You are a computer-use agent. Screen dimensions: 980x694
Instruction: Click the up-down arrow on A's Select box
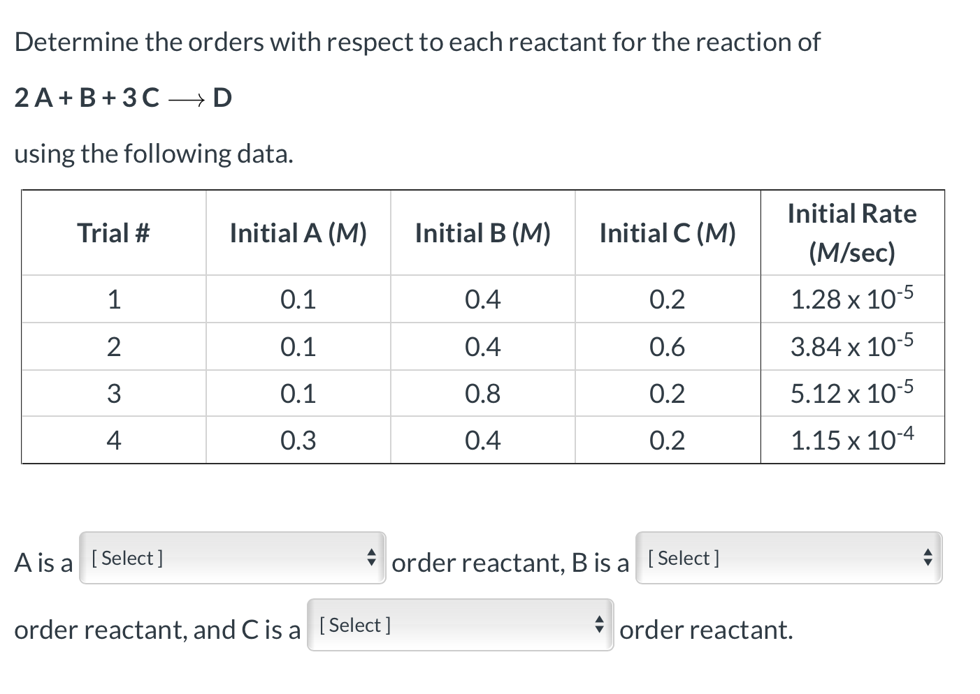[371, 558]
